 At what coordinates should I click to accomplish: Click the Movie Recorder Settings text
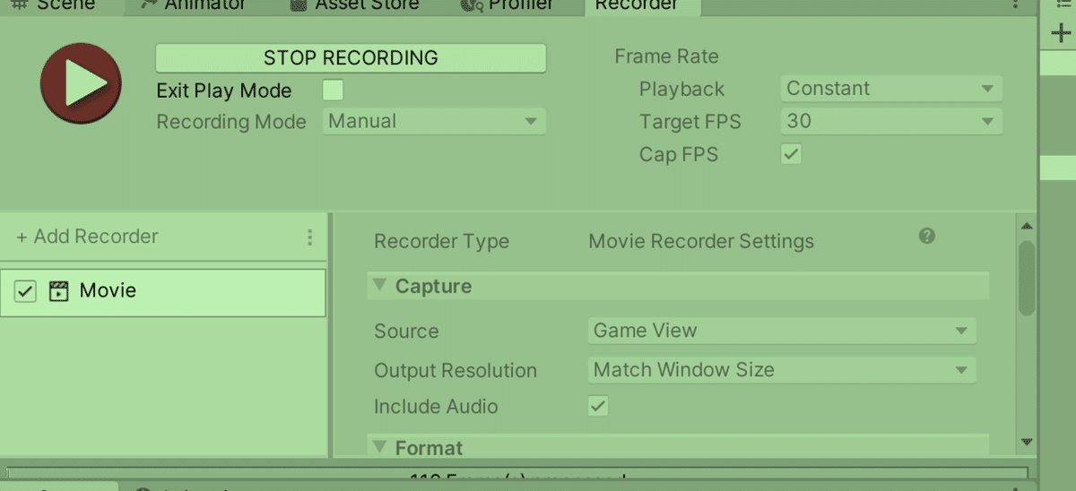pyautogui.click(x=701, y=242)
